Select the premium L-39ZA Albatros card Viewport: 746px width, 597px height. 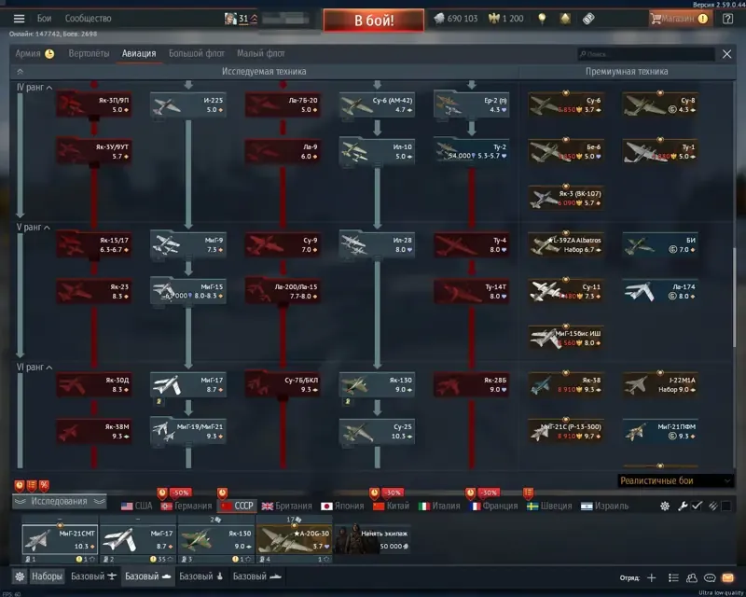pos(566,244)
